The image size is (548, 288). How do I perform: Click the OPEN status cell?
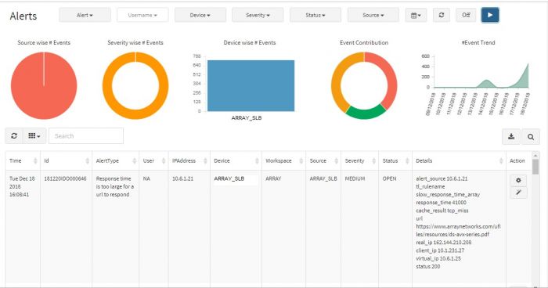pos(389,178)
